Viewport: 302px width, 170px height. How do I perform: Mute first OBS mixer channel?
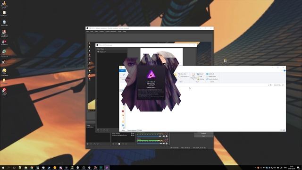[164, 136]
